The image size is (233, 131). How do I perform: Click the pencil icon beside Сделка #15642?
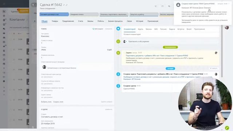coord(64,5)
